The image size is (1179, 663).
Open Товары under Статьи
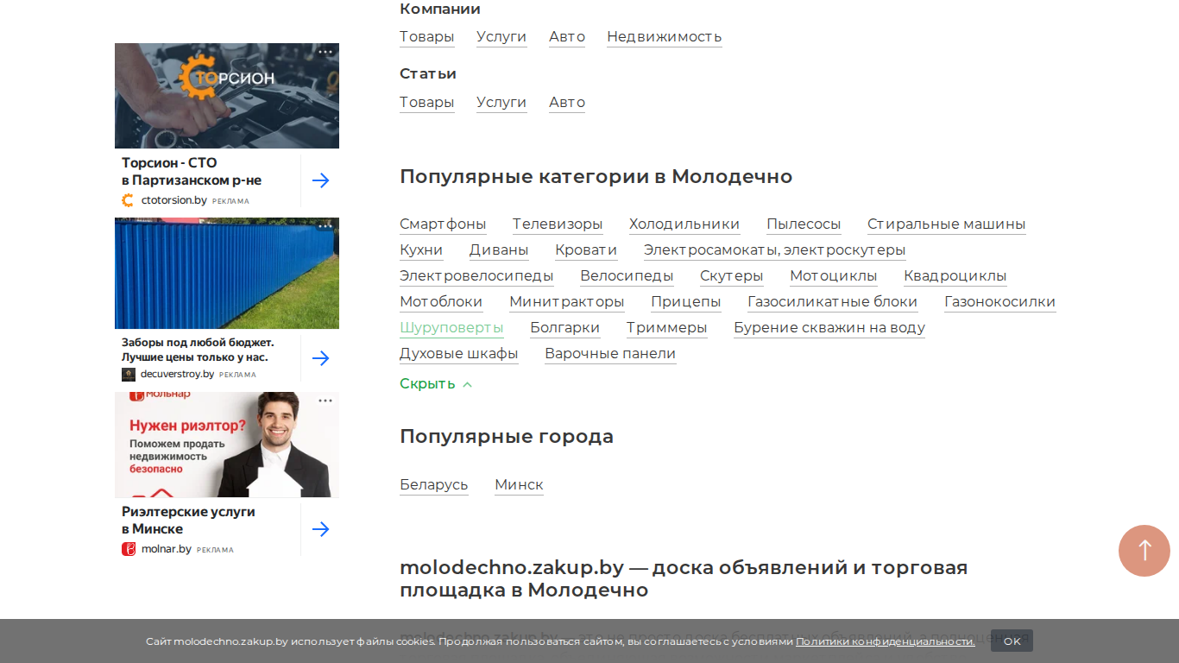coord(426,103)
